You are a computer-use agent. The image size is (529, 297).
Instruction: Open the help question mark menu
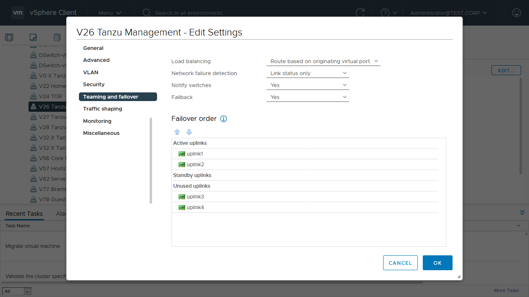(x=389, y=13)
